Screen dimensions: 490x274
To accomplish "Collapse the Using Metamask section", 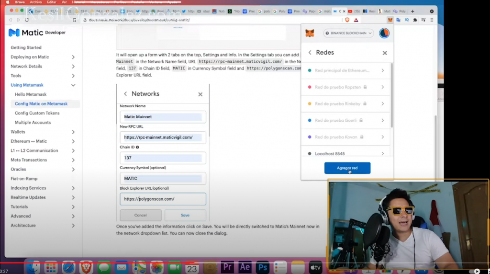I will click(x=73, y=85).
